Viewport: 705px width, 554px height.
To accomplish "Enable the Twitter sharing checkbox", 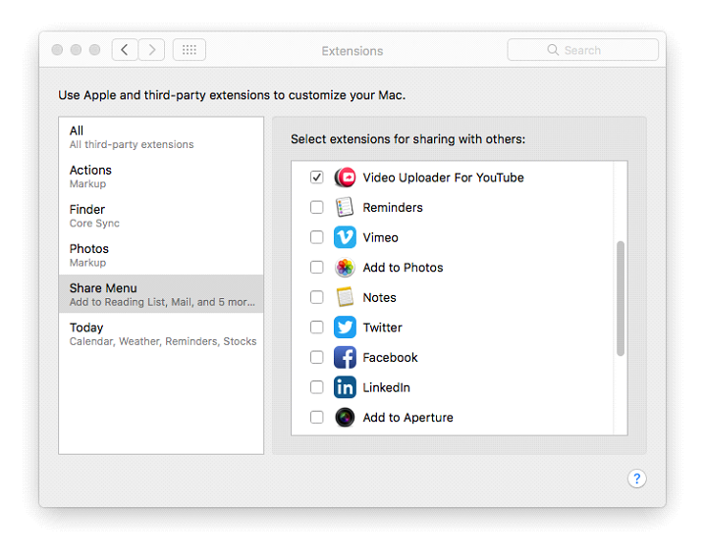I will 316,327.
